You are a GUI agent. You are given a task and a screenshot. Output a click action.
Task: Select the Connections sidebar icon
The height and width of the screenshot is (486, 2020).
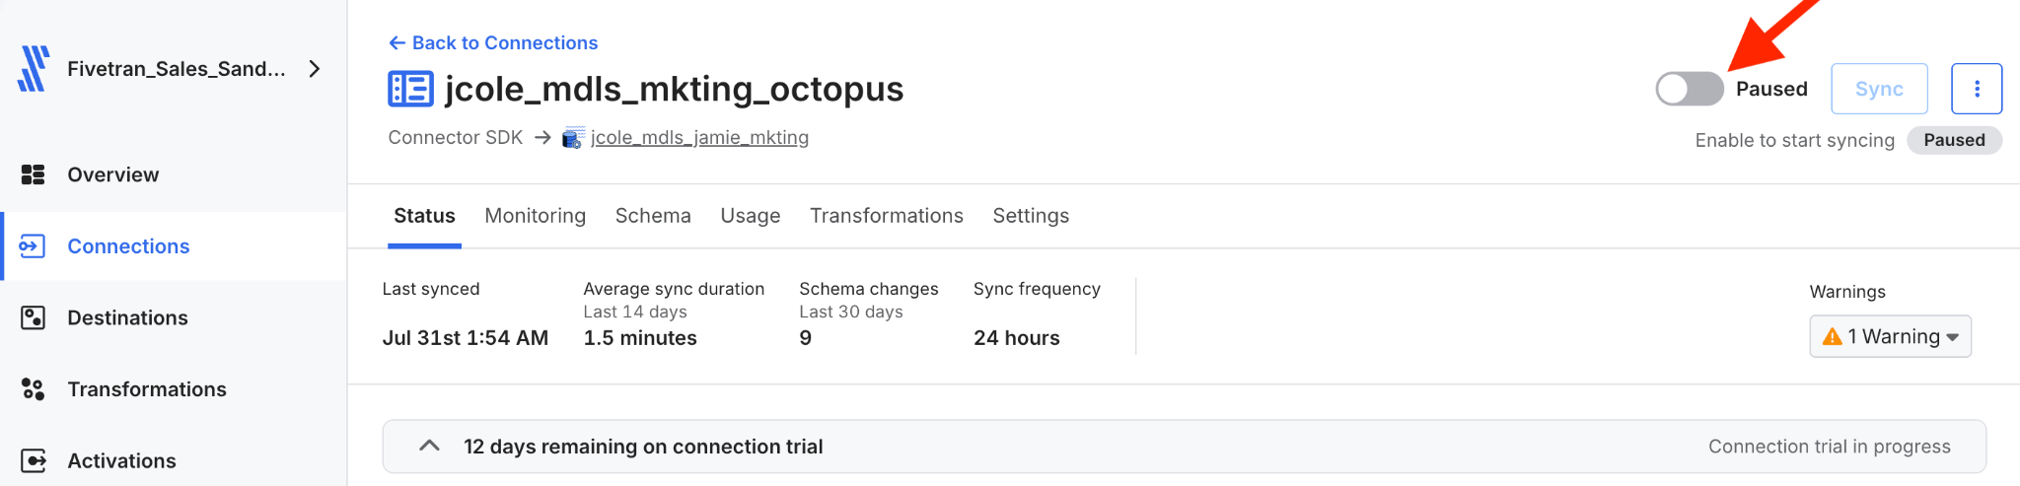click(33, 246)
